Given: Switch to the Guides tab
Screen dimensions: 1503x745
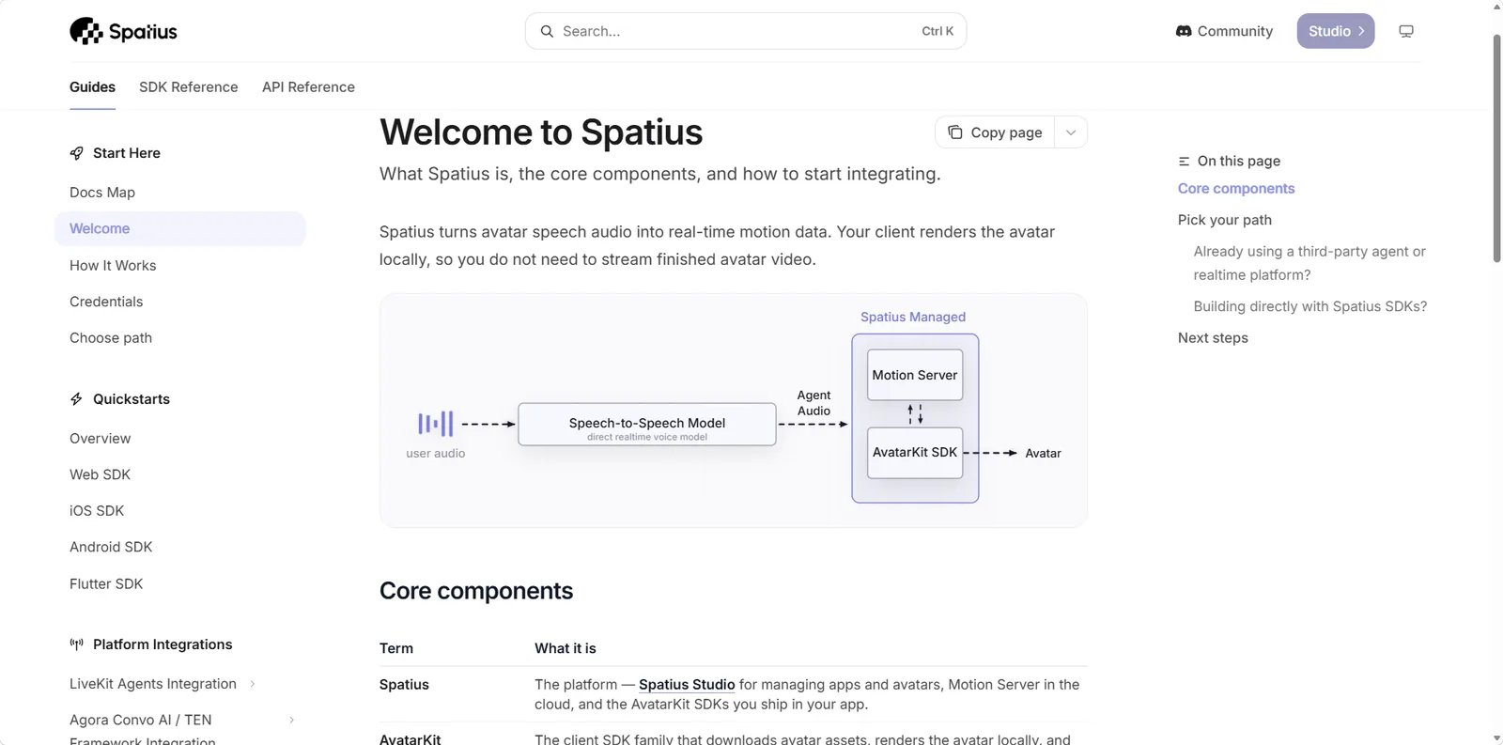Looking at the screenshot, I should [x=92, y=86].
